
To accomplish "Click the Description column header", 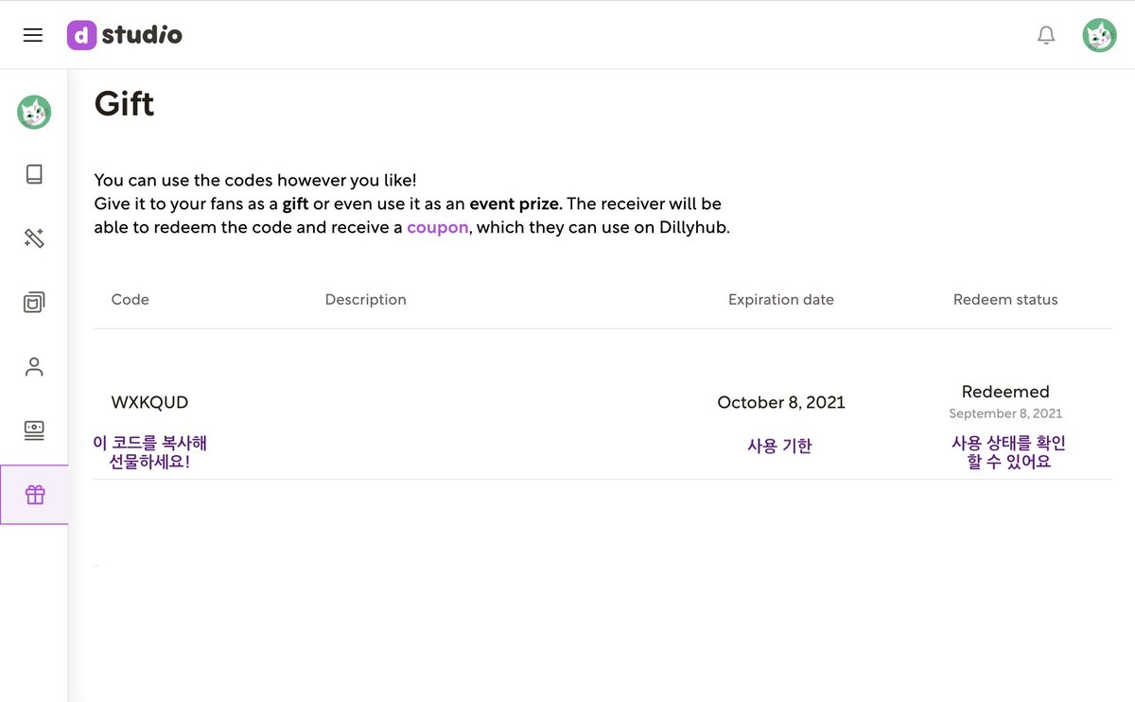I will (x=365, y=299).
